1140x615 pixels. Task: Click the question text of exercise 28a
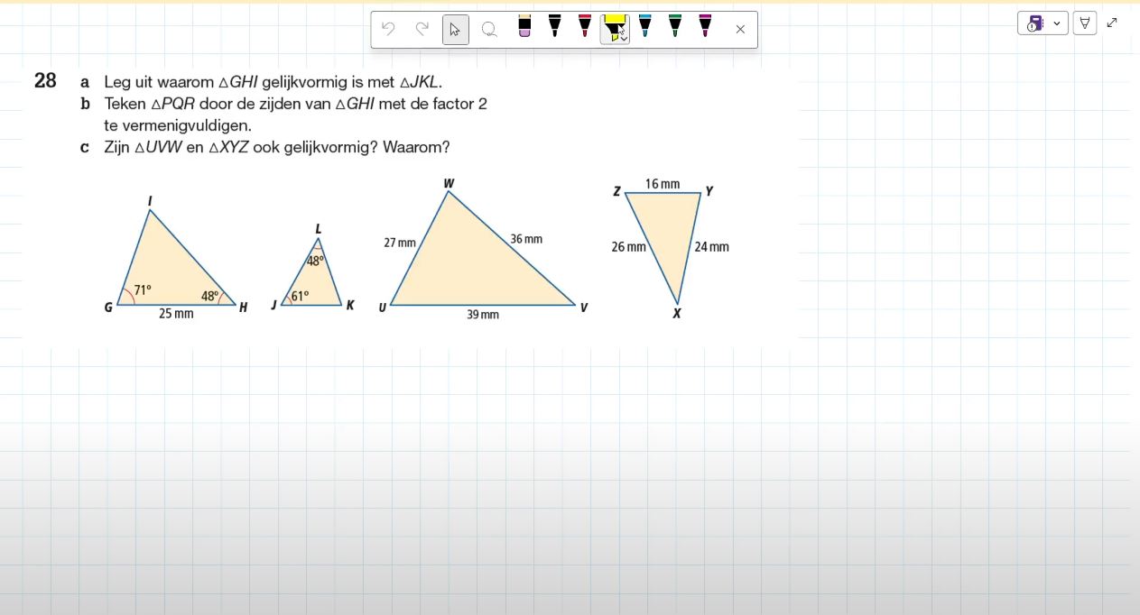click(x=273, y=82)
